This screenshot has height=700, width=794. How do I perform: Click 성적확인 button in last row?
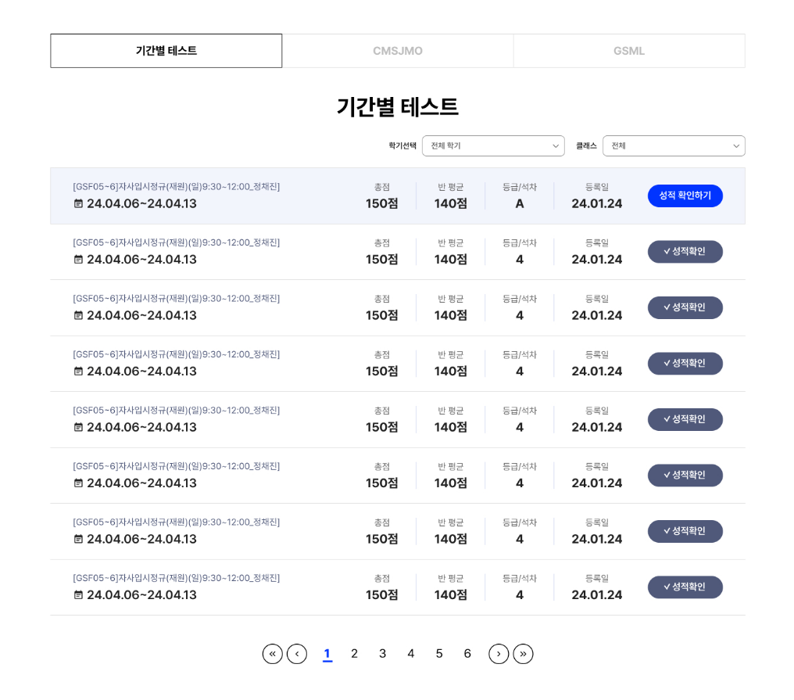685,587
